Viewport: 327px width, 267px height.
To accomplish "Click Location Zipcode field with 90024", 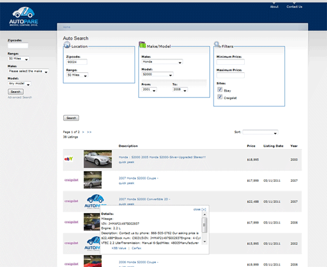I will tap(77, 62).
